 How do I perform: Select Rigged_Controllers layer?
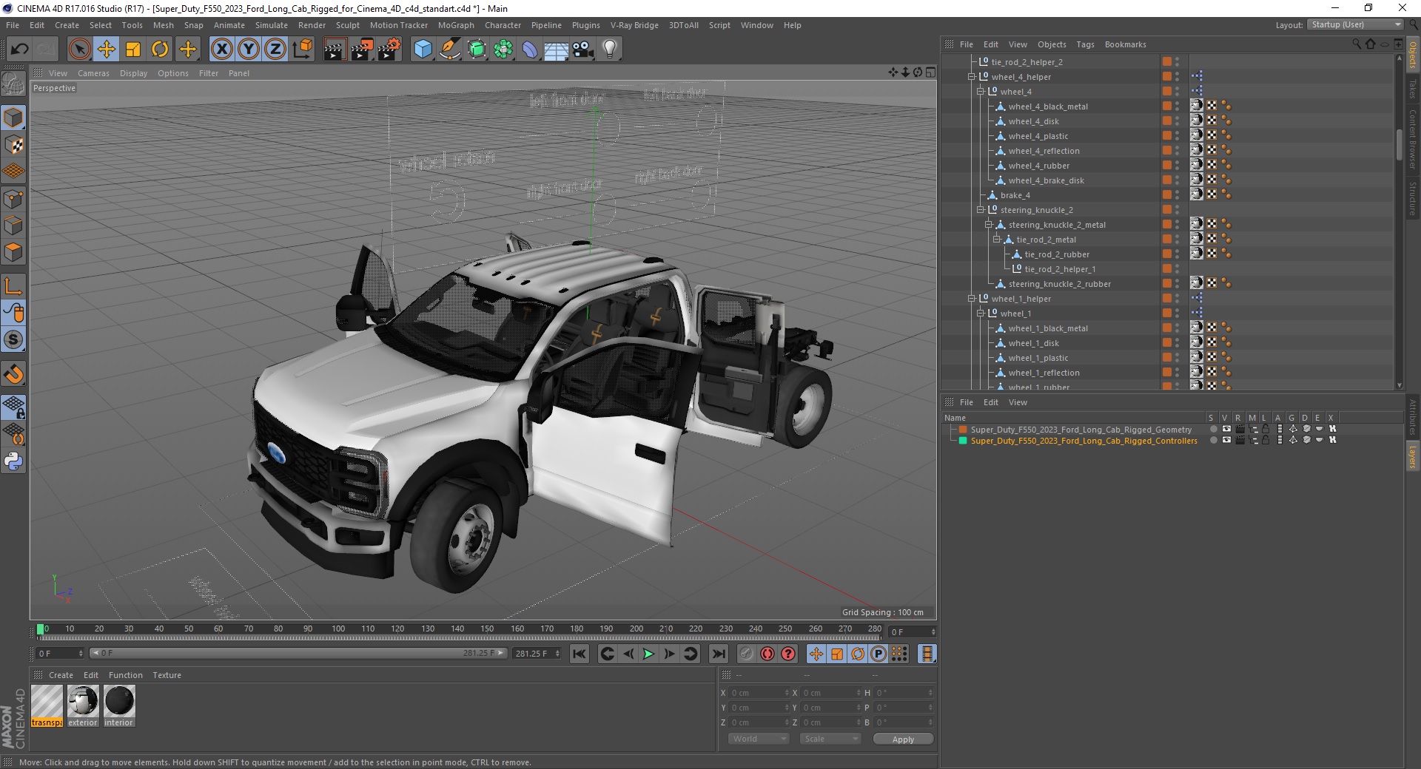pos(1084,441)
